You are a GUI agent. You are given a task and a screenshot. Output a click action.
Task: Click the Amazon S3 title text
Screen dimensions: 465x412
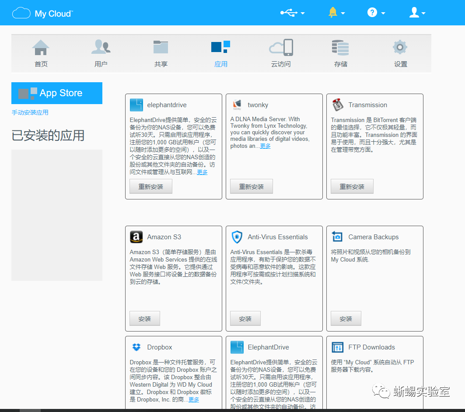[x=164, y=237]
